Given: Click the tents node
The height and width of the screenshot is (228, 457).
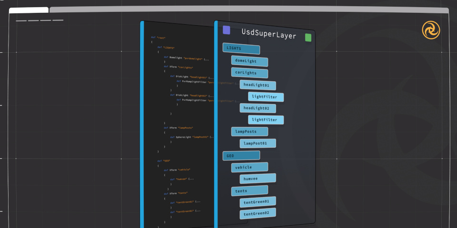Looking at the screenshot, I should tap(249, 190).
